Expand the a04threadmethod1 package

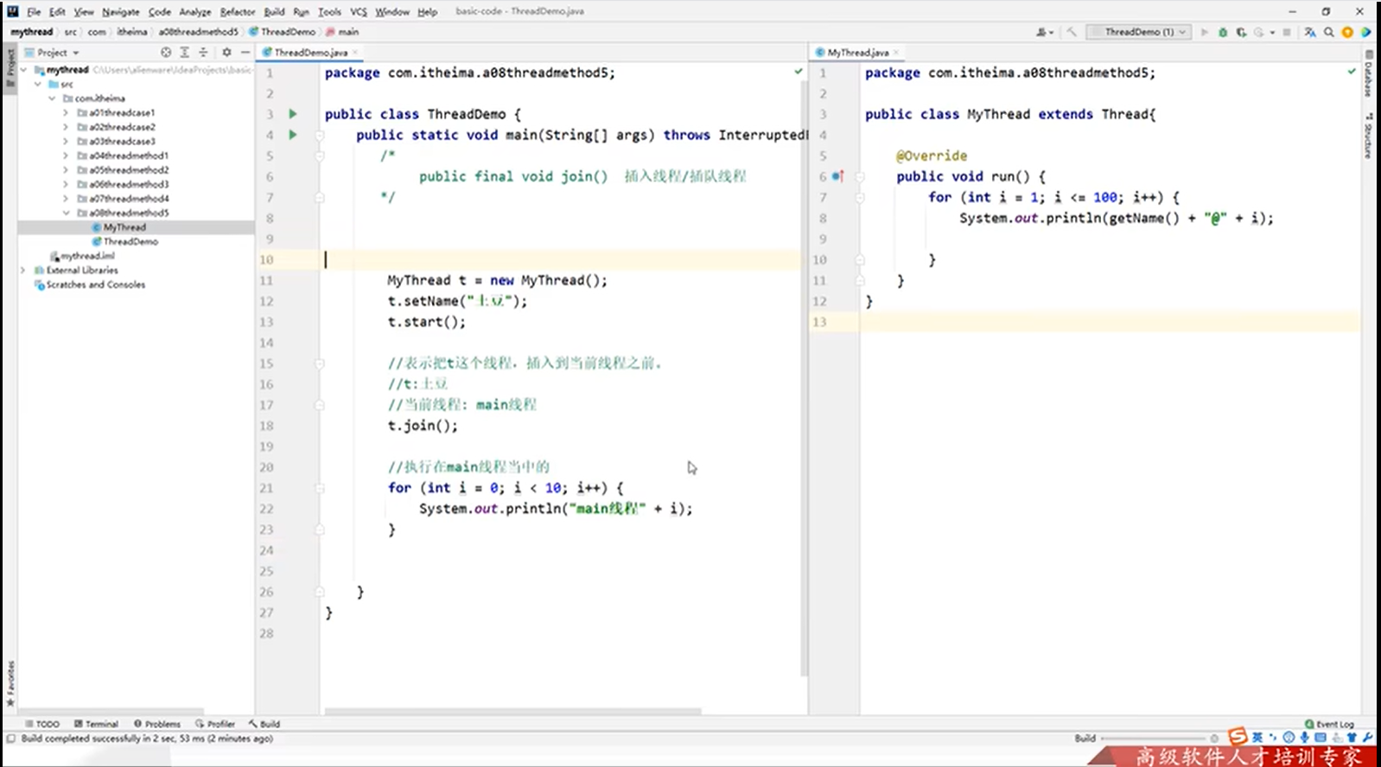coord(66,156)
